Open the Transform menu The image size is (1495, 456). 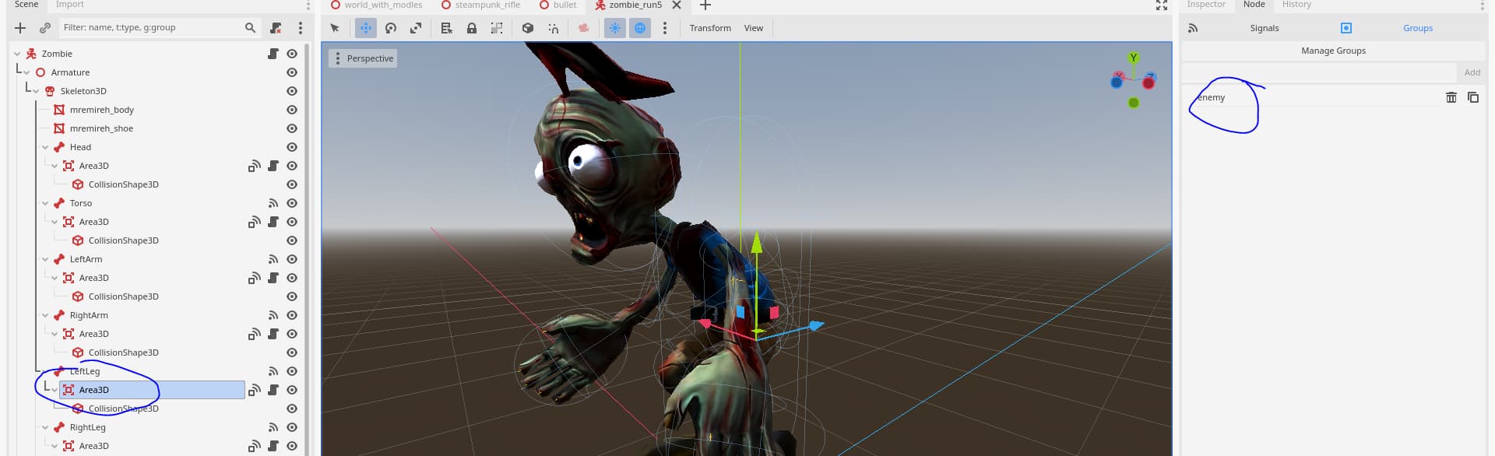pyautogui.click(x=710, y=28)
